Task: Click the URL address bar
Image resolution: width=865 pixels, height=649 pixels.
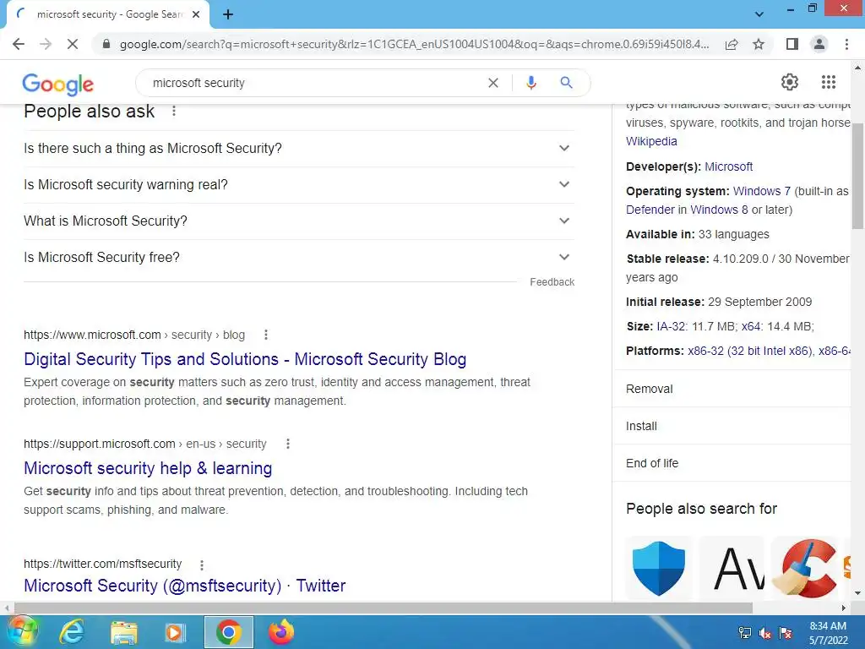Action: 414,44
